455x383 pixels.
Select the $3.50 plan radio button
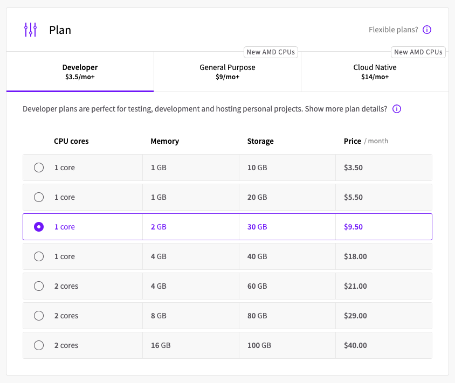coord(39,168)
